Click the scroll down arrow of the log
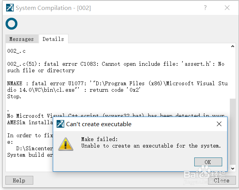The image size is (239, 190). 232,168
